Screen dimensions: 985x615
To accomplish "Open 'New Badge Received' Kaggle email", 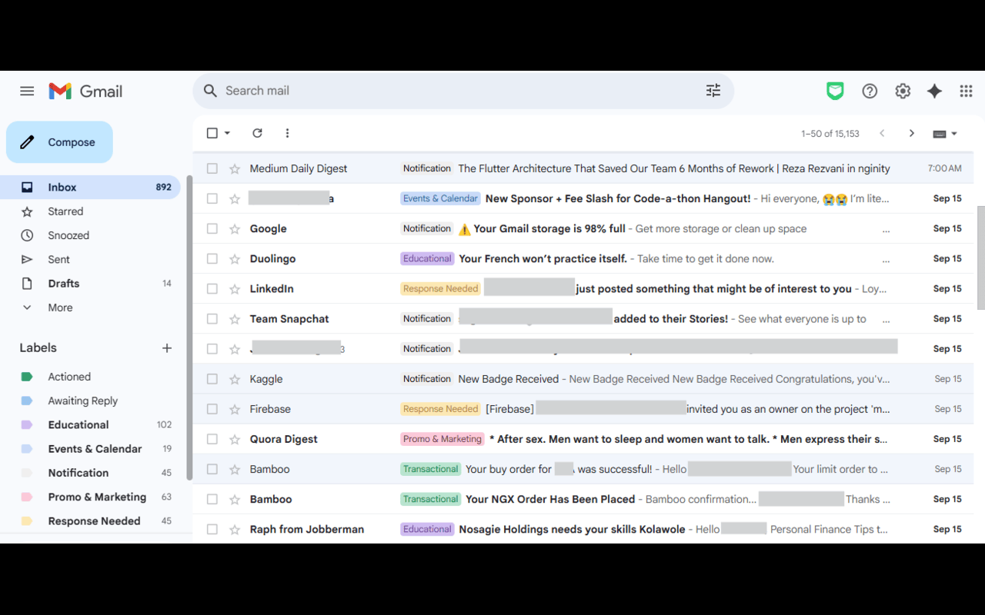I will coord(583,379).
